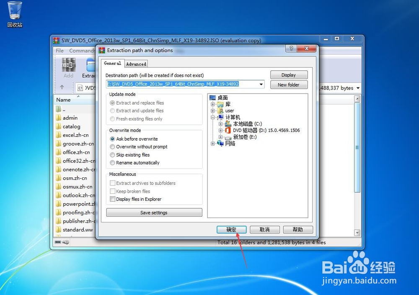Select the publisher folder icon

59,221
